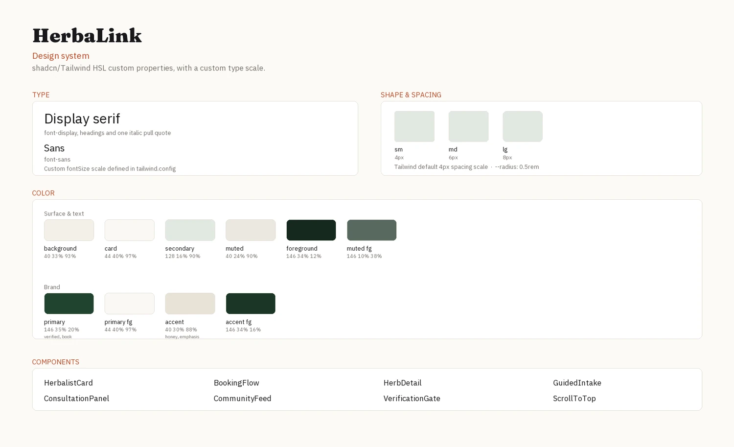This screenshot has width=734, height=447.
Task: Click the accent fg swatch
Action: 251,304
